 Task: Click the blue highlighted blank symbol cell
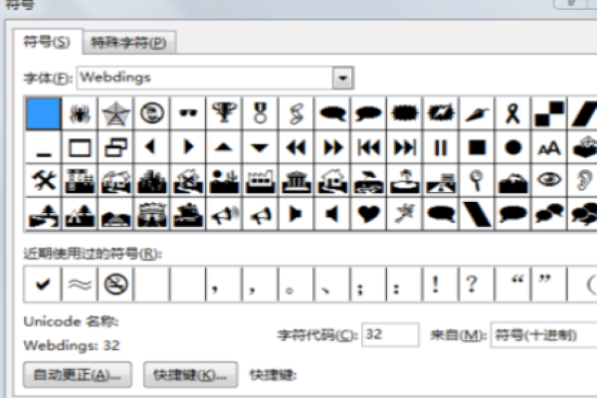(x=44, y=113)
